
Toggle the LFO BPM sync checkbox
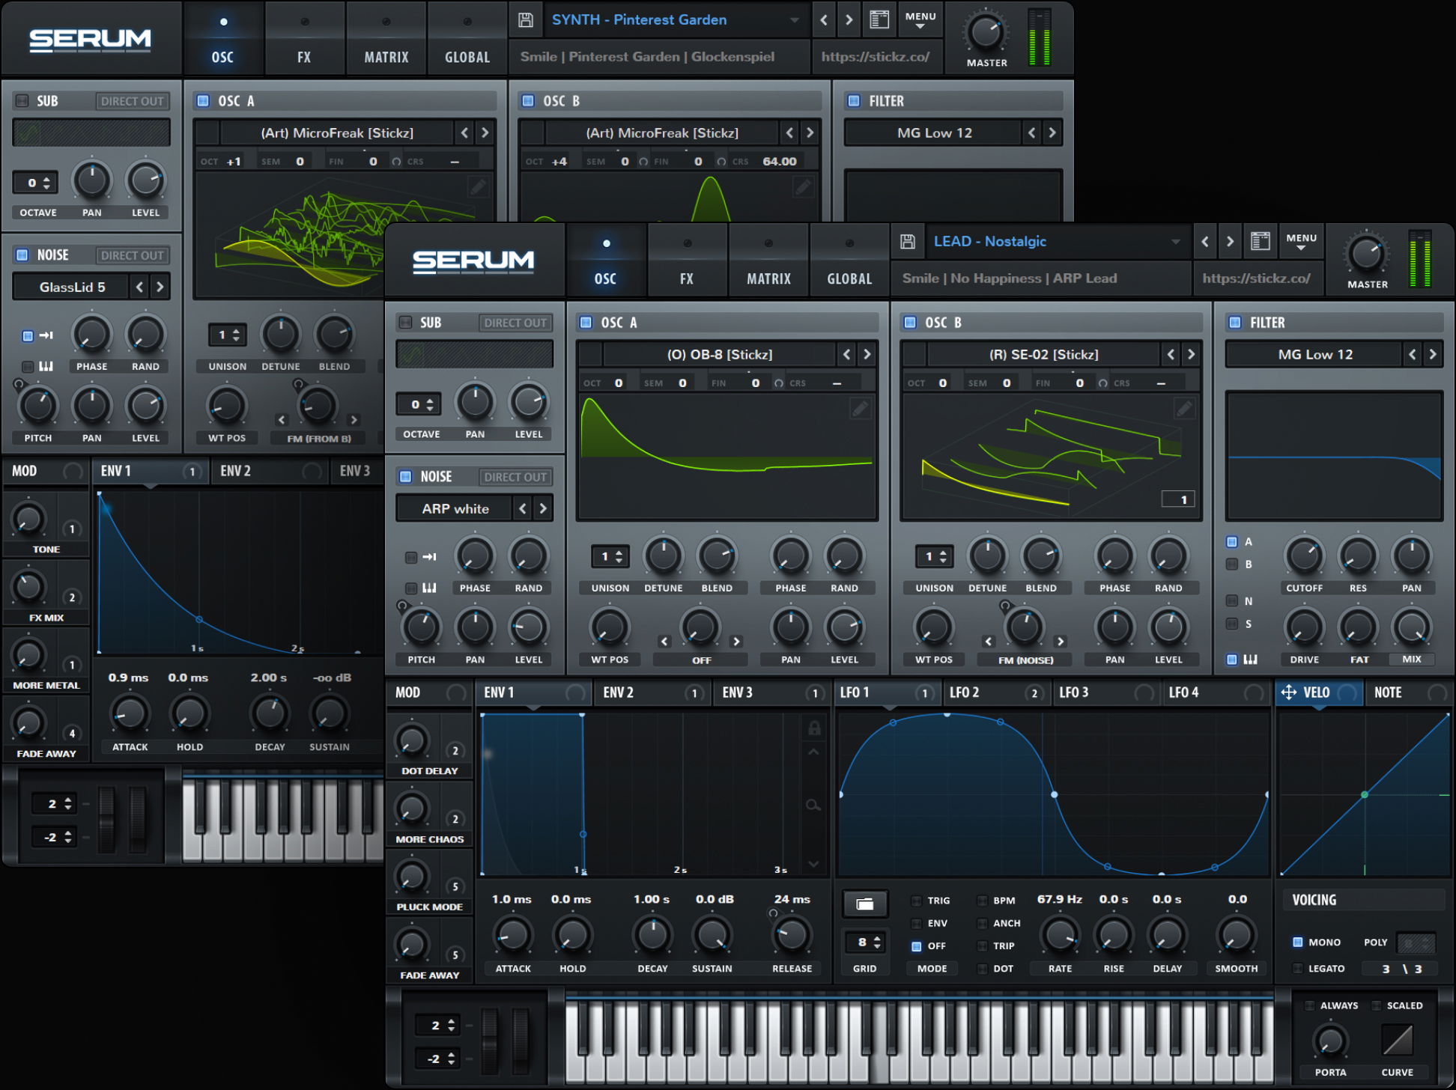[x=982, y=901]
